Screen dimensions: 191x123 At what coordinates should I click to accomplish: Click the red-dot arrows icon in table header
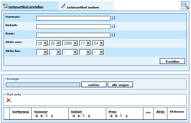(148, 112)
